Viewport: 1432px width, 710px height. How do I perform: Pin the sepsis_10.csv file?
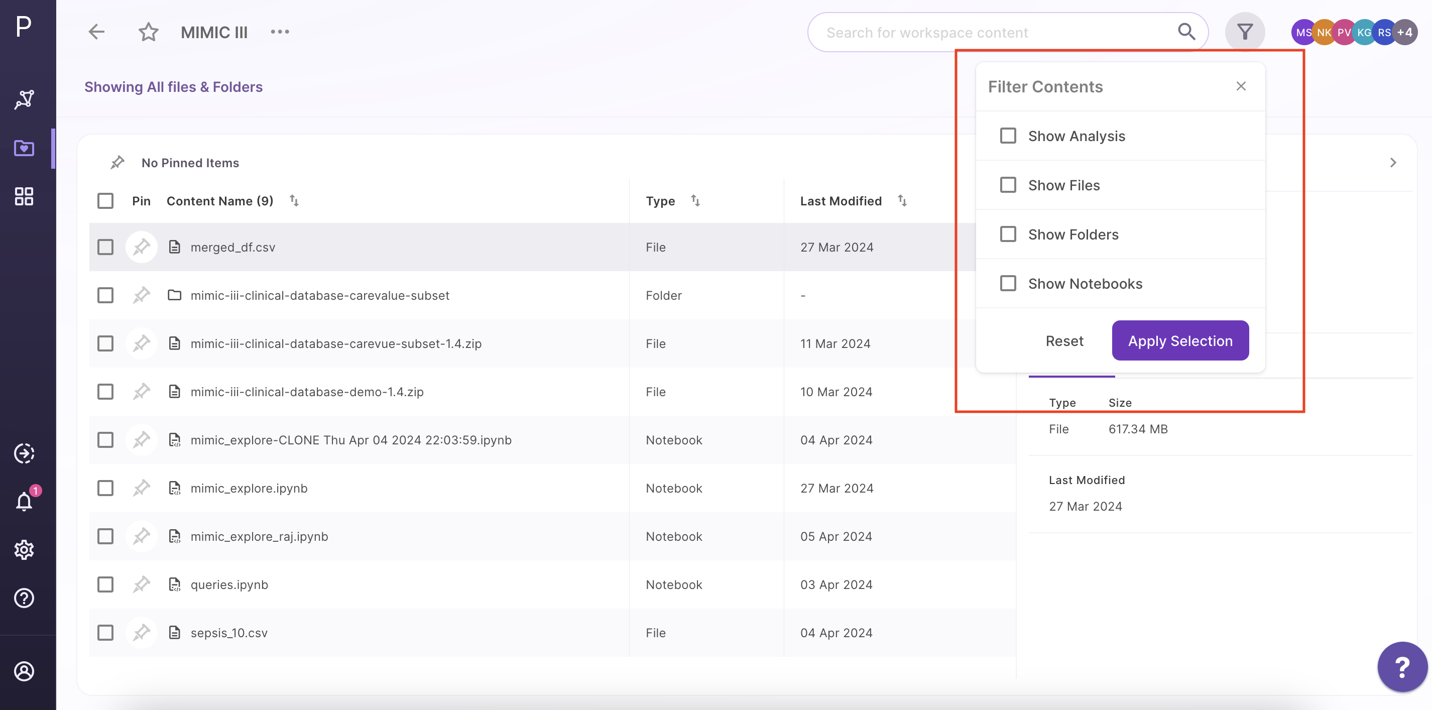[141, 632]
